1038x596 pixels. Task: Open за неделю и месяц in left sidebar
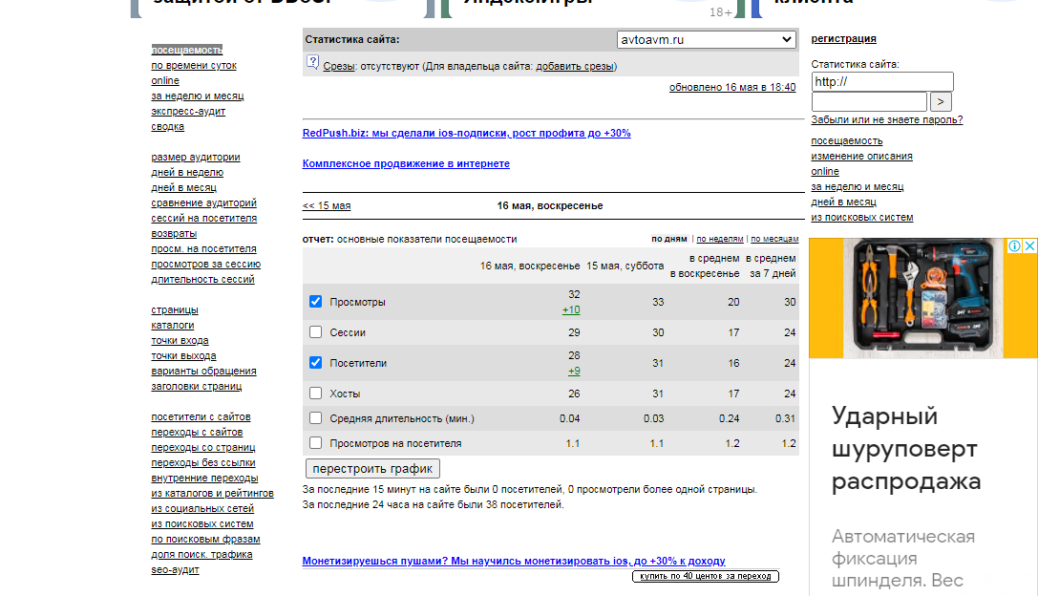click(198, 96)
